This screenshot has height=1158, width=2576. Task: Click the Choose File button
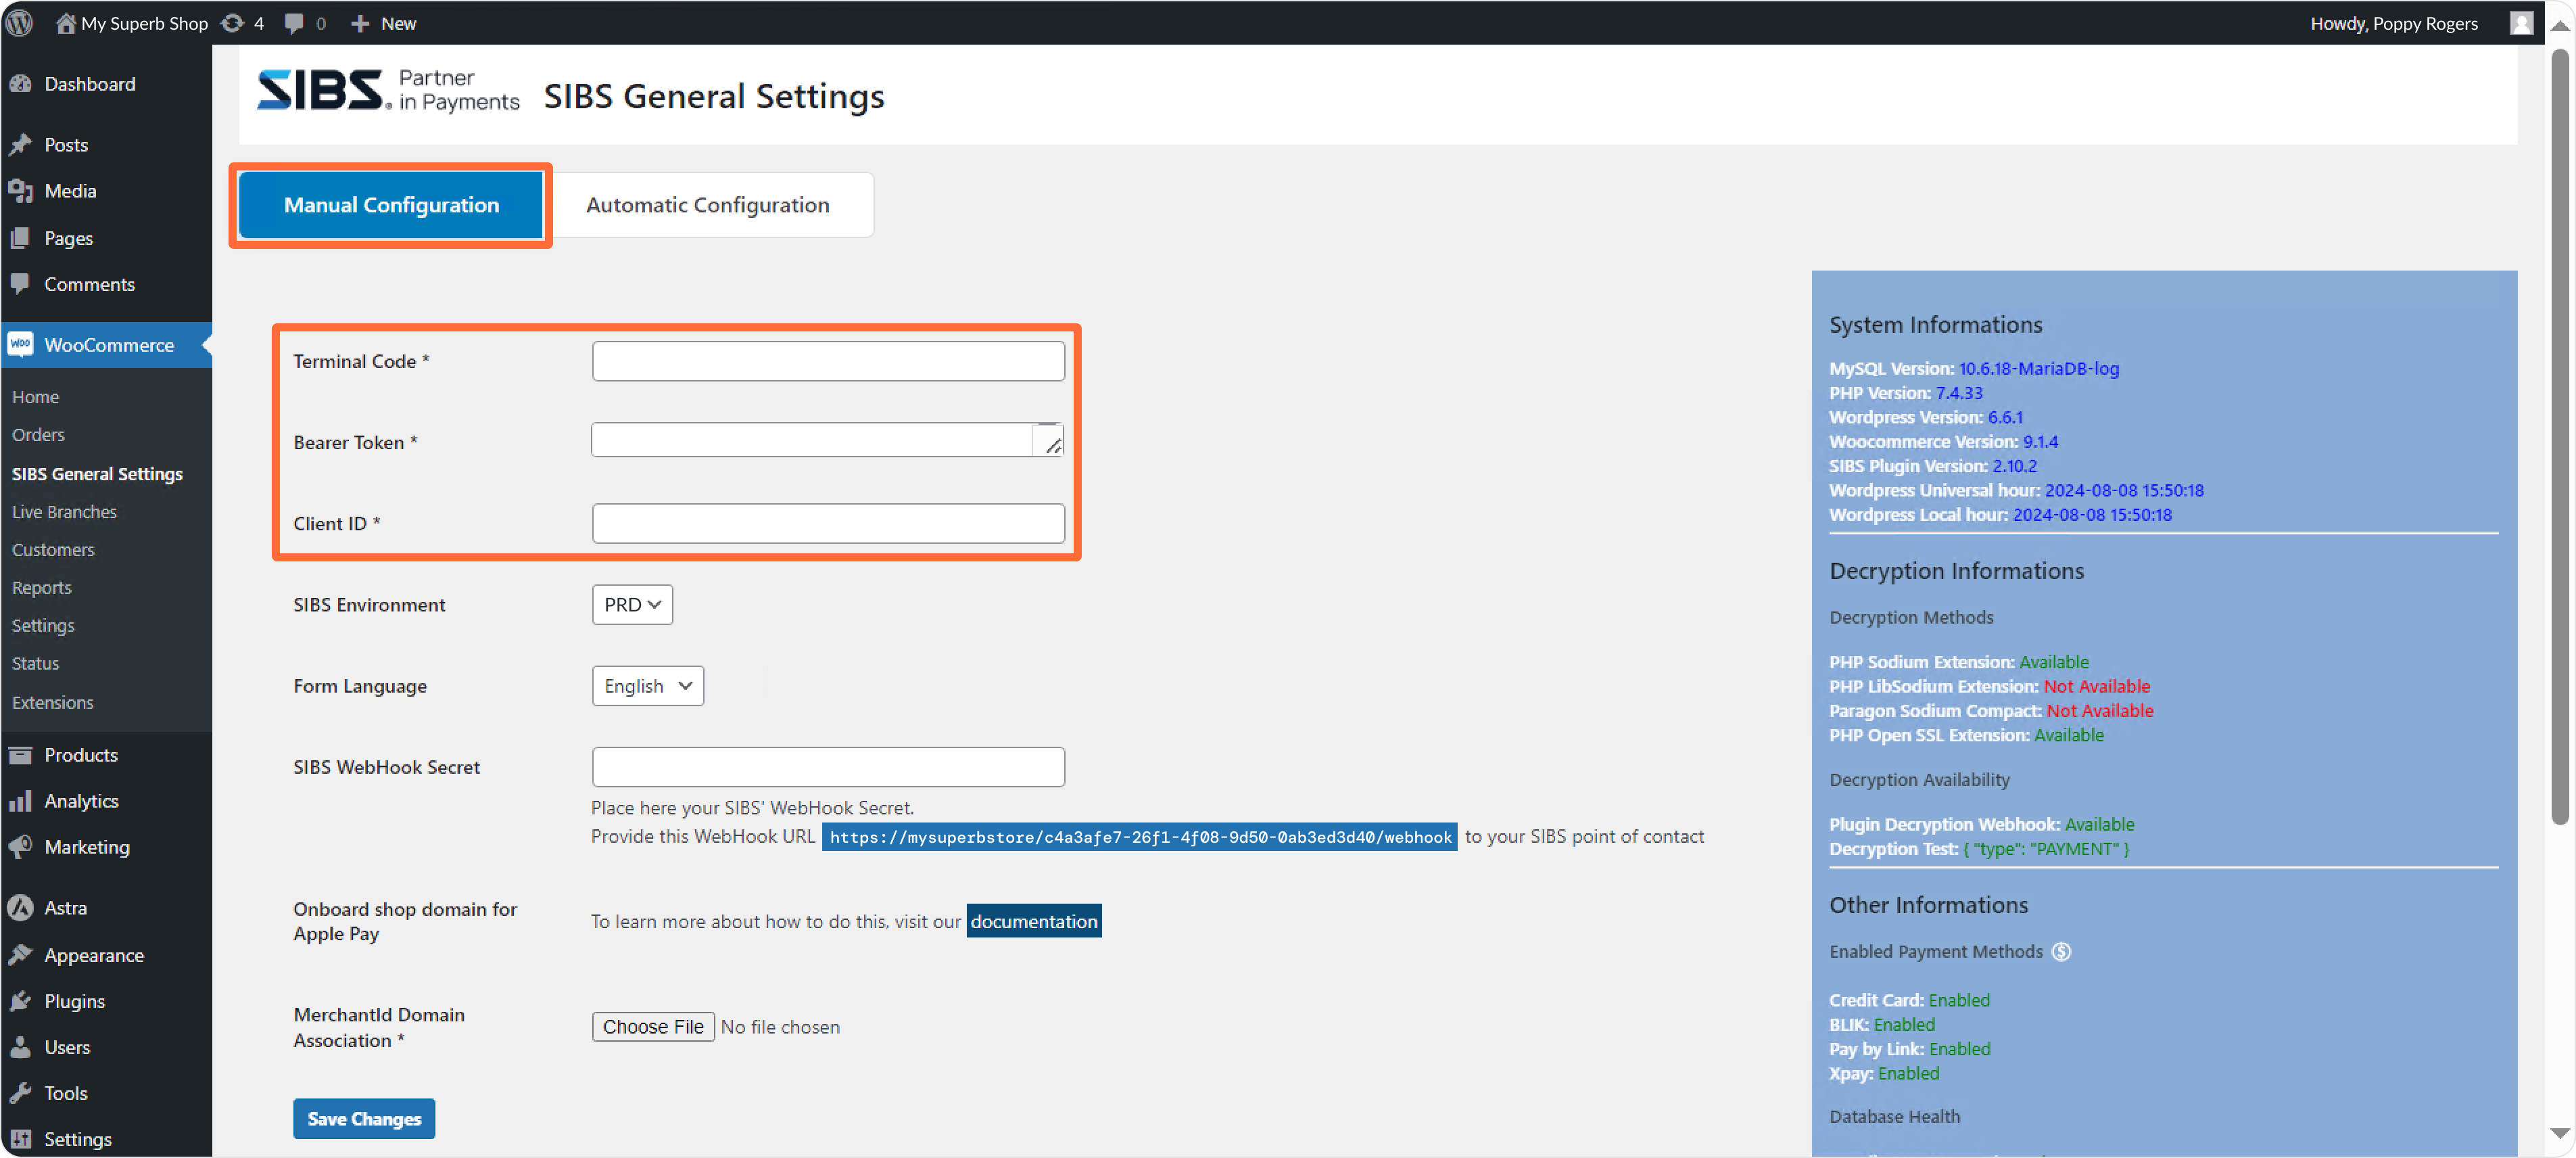pyautogui.click(x=653, y=1026)
